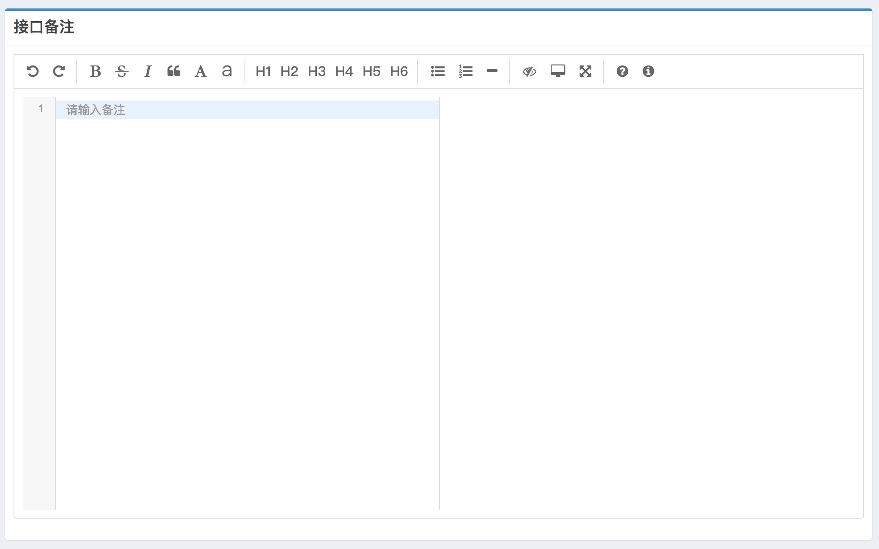Insert an H1 heading

click(x=263, y=71)
